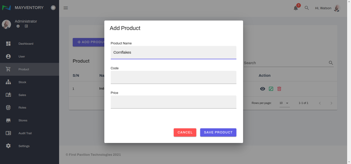This screenshot has width=351, height=164.
Task: Toggle the sidebar radio button near MAYVENTORY
Action: tap(53, 8)
